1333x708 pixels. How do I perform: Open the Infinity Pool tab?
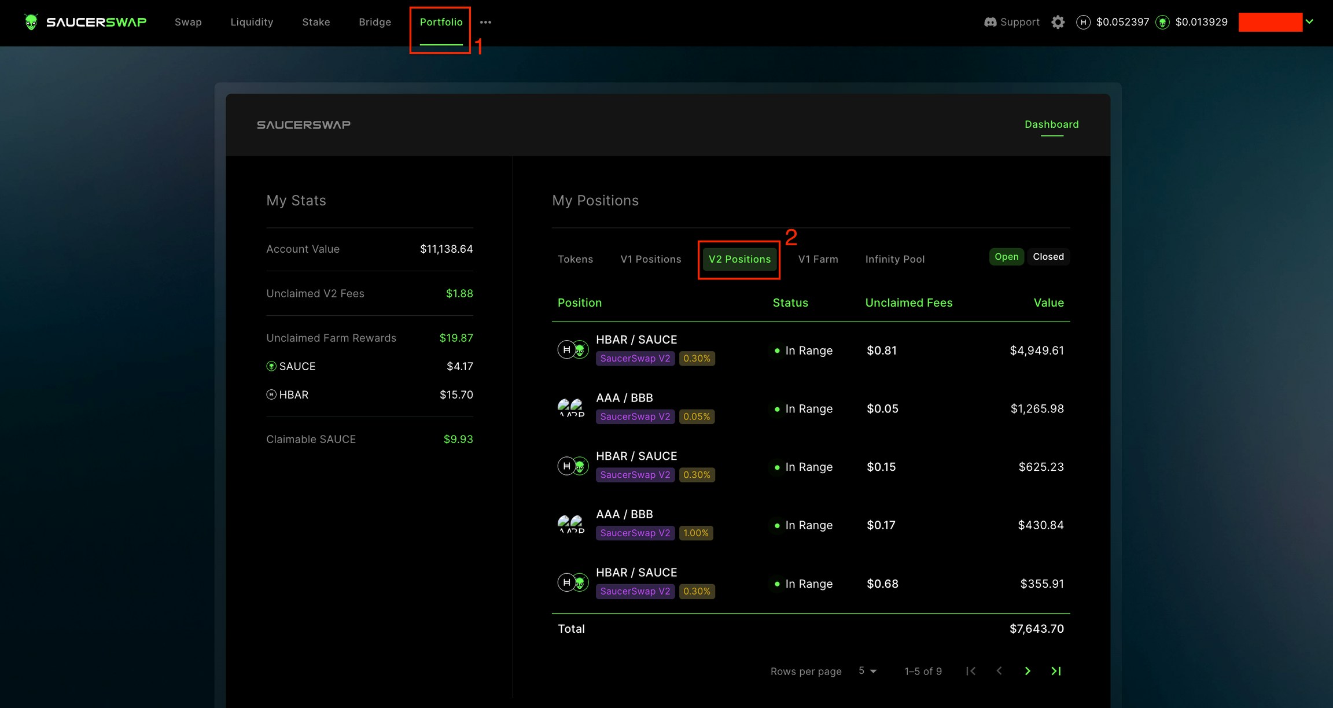point(894,259)
